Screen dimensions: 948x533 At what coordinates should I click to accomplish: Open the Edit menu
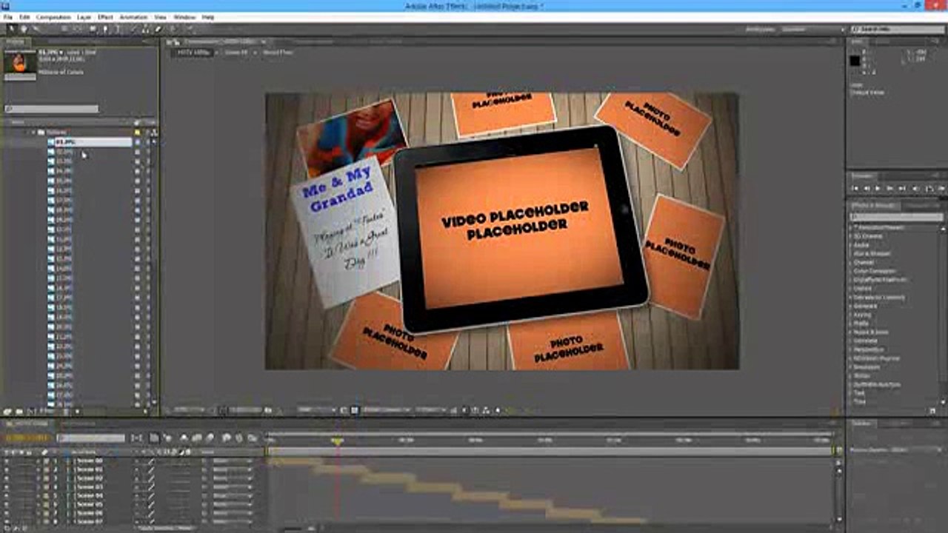pyautogui.click(x=24, y=17)
